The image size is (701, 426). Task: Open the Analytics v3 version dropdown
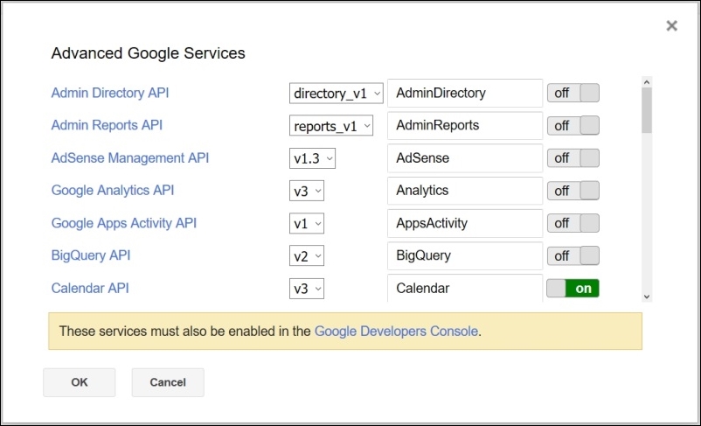(307, 191)
